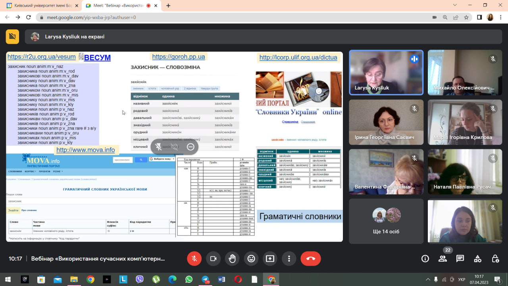Image resolution: width=508 pixels, height=286 pixels.
Task: Expand the 'Ще 14 осіб' participants tile
Action: click(386, 221)
